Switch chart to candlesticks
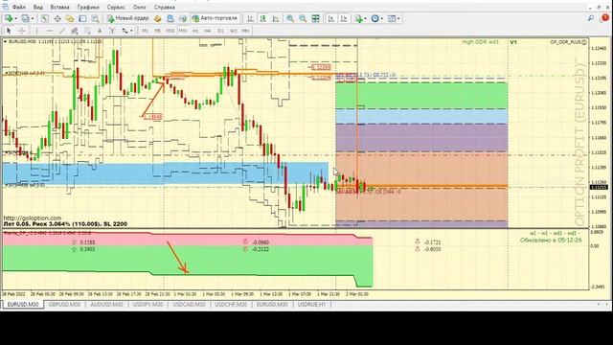This screenshot has height=345, width=613. [x=263, y=18]
